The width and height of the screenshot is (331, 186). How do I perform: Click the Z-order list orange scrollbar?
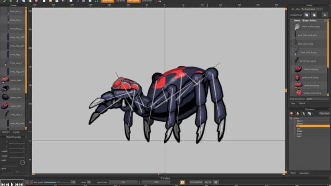(x=26, y=50)
